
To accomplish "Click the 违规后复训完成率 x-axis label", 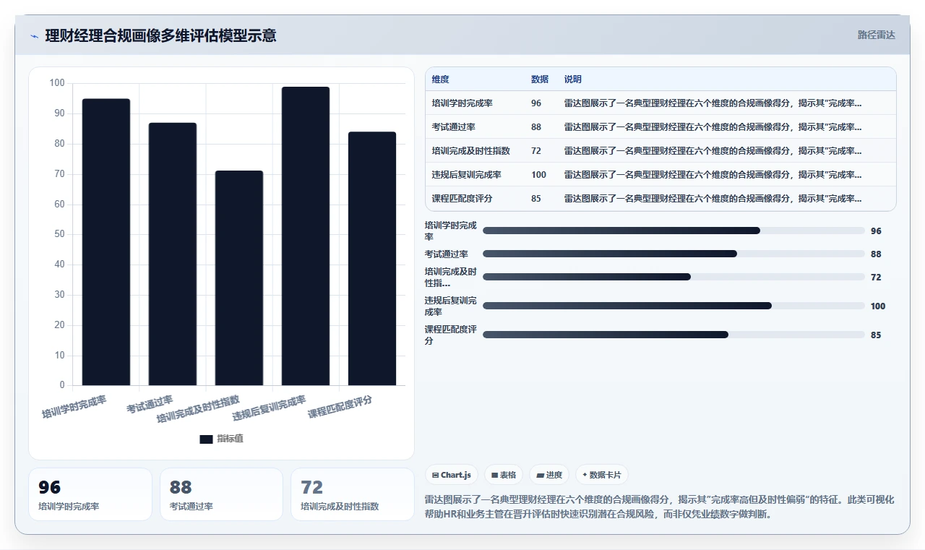I will (270, 408).
